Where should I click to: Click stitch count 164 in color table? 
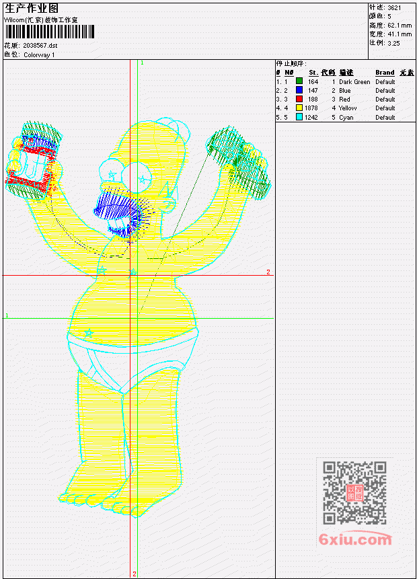point(313,82)
